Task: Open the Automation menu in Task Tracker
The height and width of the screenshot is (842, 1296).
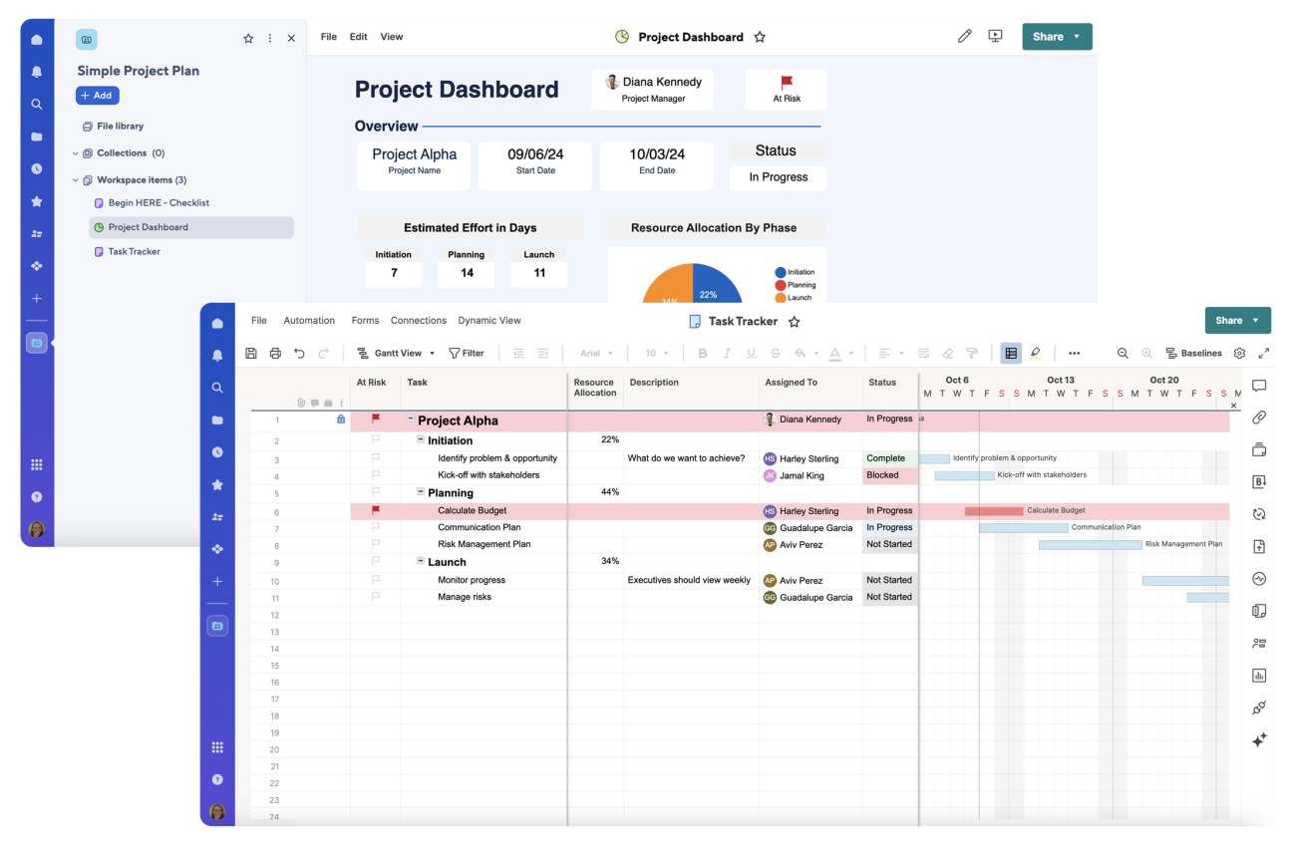Action: (x=309, y=320)
